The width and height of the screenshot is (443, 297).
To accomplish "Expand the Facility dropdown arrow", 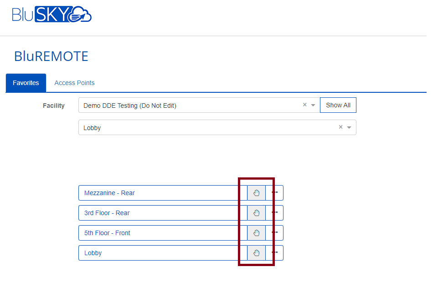I will point(313,106).
